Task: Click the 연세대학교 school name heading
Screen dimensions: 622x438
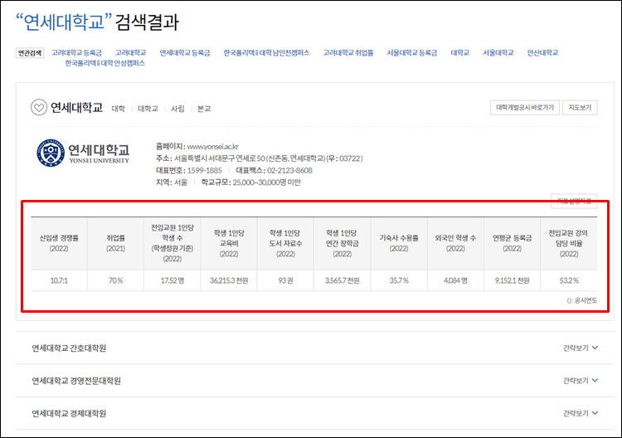Action: [76, 107]
